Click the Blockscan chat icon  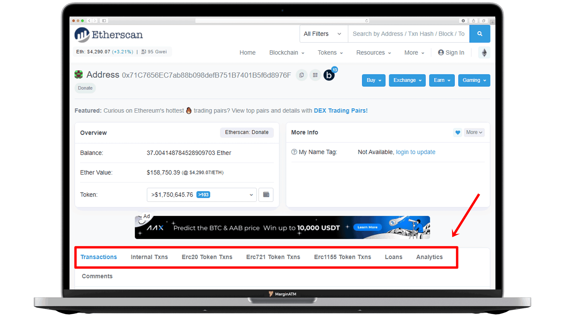(329, 75)
